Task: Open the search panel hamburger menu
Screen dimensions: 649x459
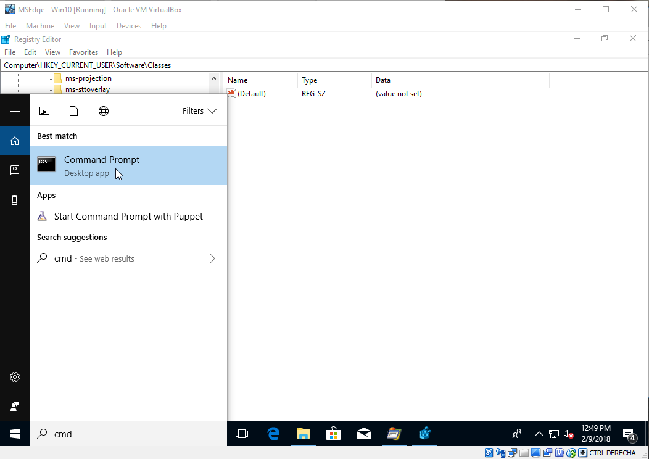Action: [15, 111]
